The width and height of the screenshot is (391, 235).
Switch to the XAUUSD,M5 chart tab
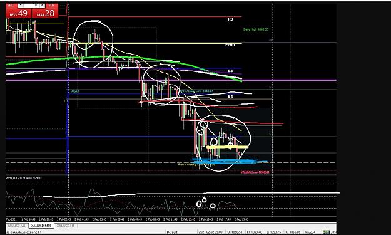16,226
